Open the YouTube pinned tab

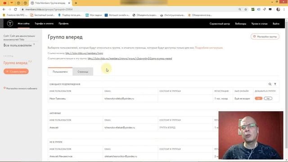[x=5, y=3]
